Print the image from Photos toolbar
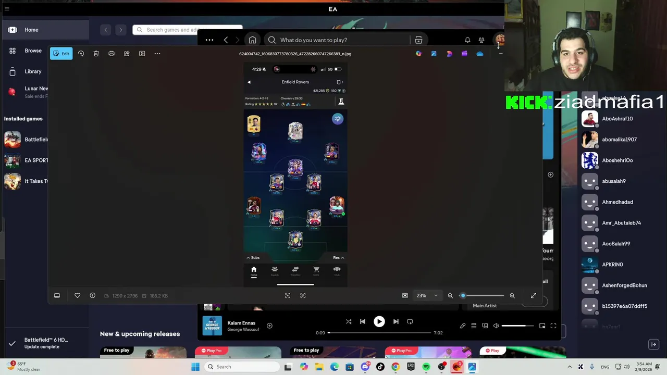Viewport: 667px width, 375px height. pos(111,54)
